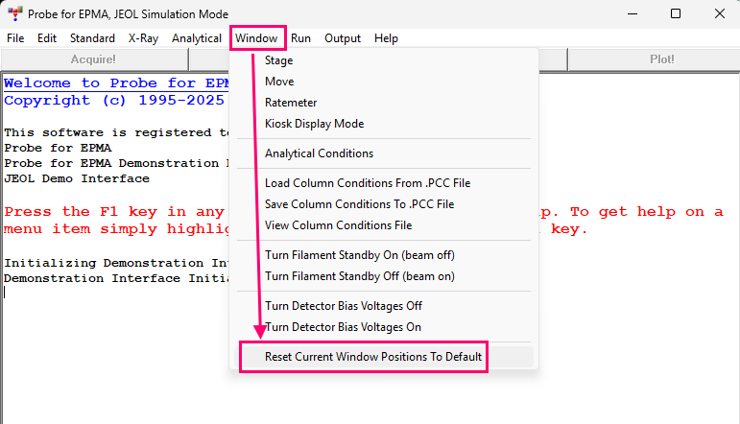The image size is (740, 424).
Task: Open the Edit menu
Action: [47, 38]
